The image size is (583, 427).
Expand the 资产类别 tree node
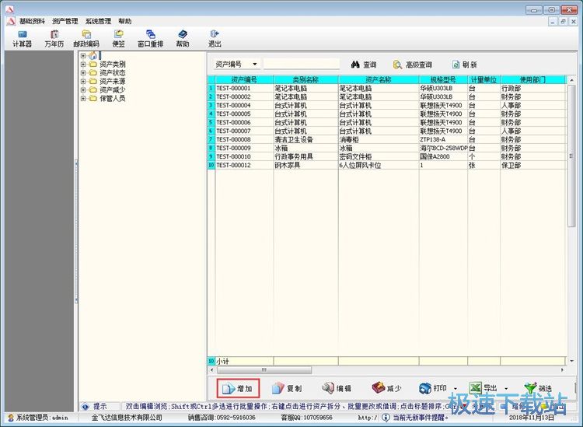click(x=83, y=64)
